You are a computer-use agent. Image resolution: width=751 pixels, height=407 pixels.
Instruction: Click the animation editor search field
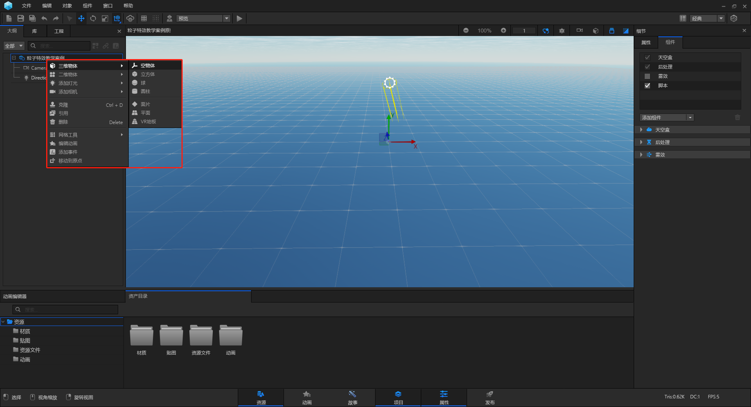[65, 310]
